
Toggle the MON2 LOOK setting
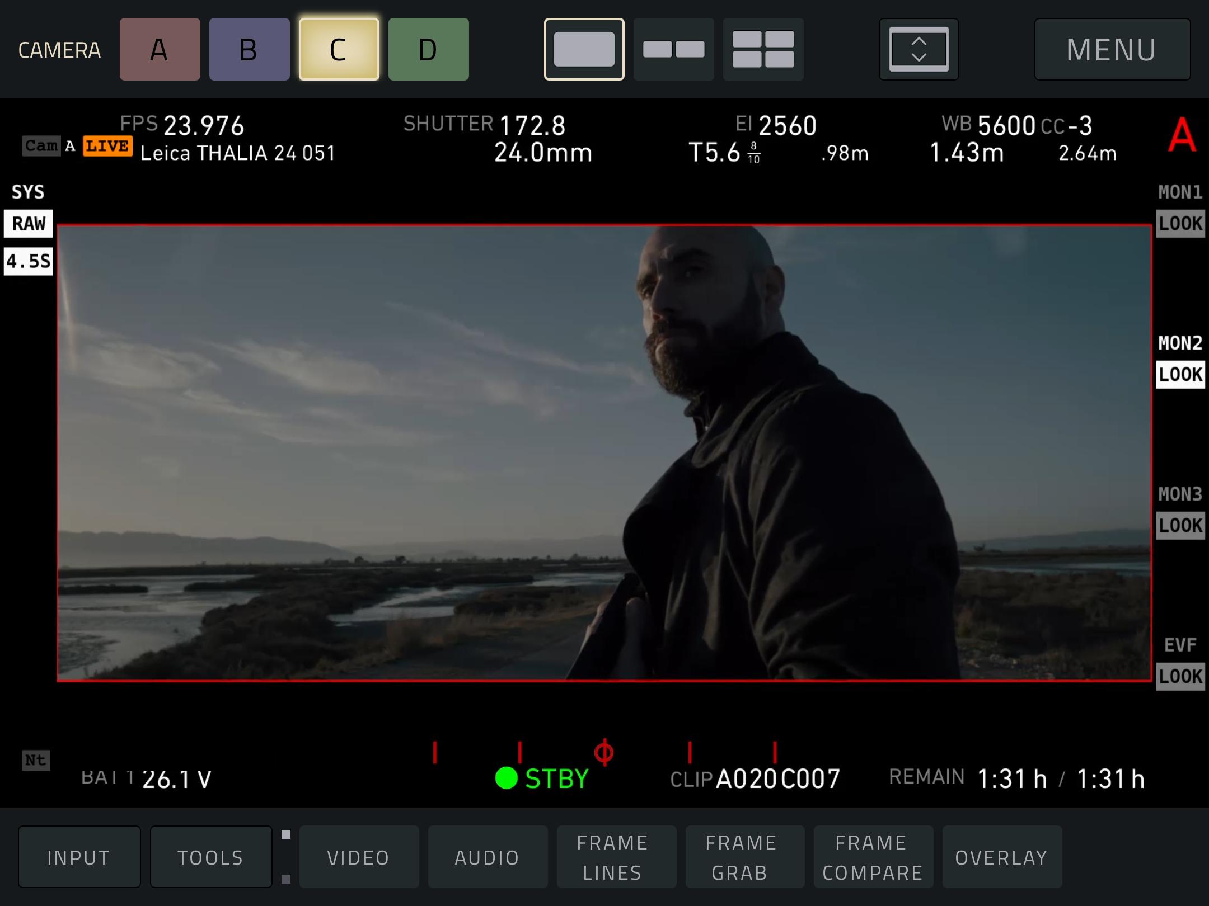tap(1180, 374)
